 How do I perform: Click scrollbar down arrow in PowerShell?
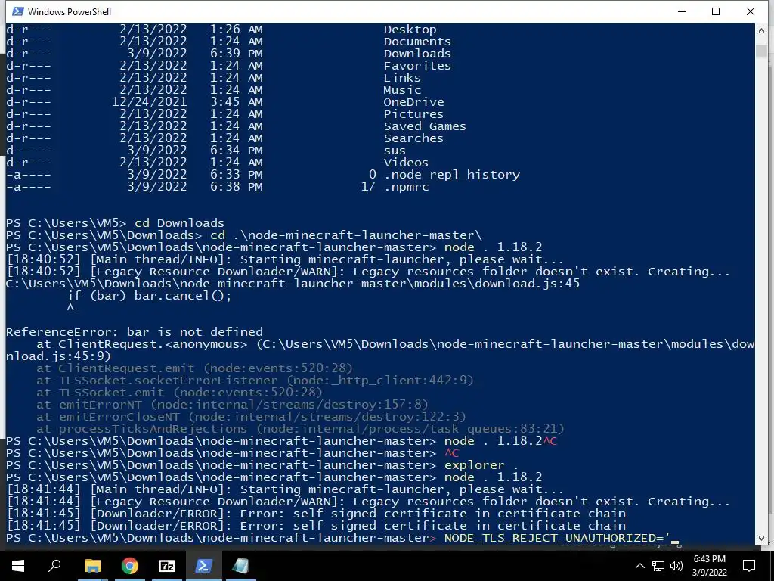761,539
